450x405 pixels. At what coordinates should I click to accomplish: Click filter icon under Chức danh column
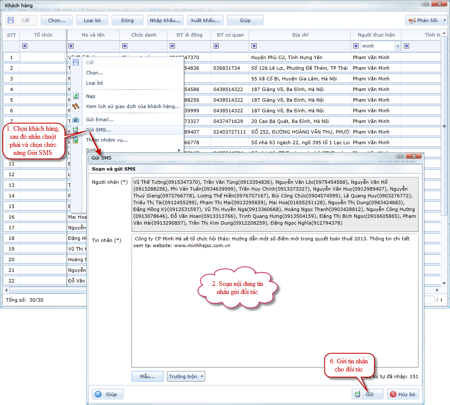coord(124,46)
